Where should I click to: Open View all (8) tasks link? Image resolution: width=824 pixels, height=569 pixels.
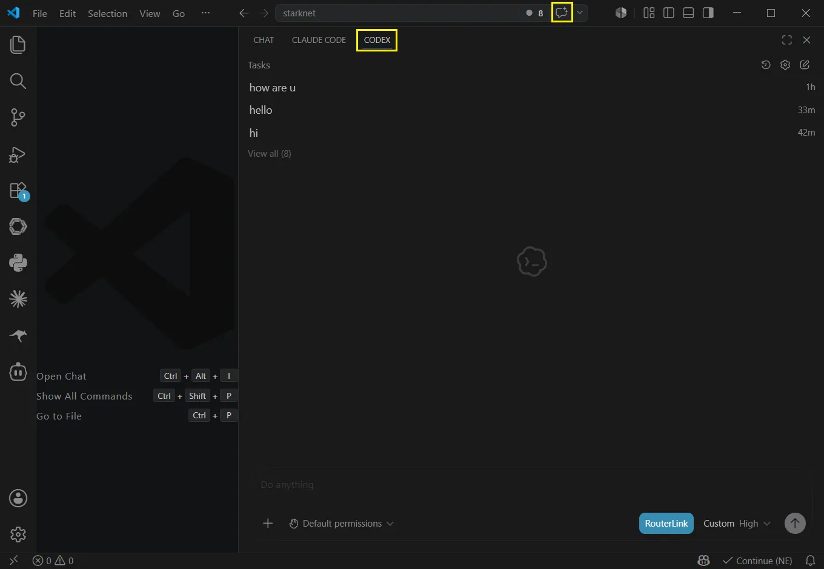270,154
